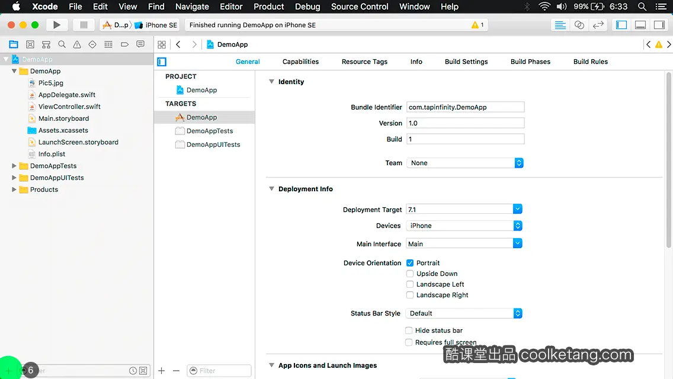Open the Product menu

pos(269,7)
